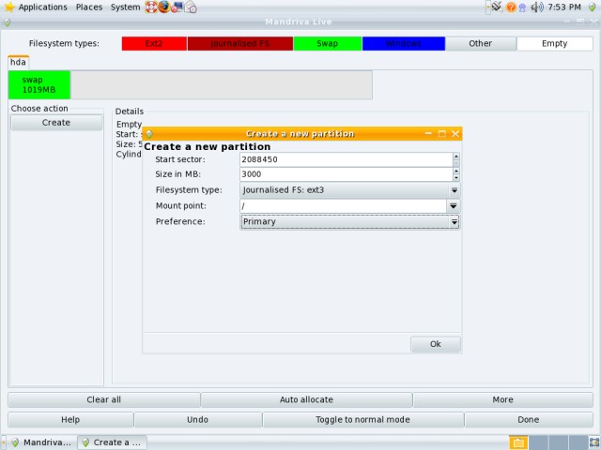Select the hda disk tab
Screen dimensions: 601x450
(18, 62)
